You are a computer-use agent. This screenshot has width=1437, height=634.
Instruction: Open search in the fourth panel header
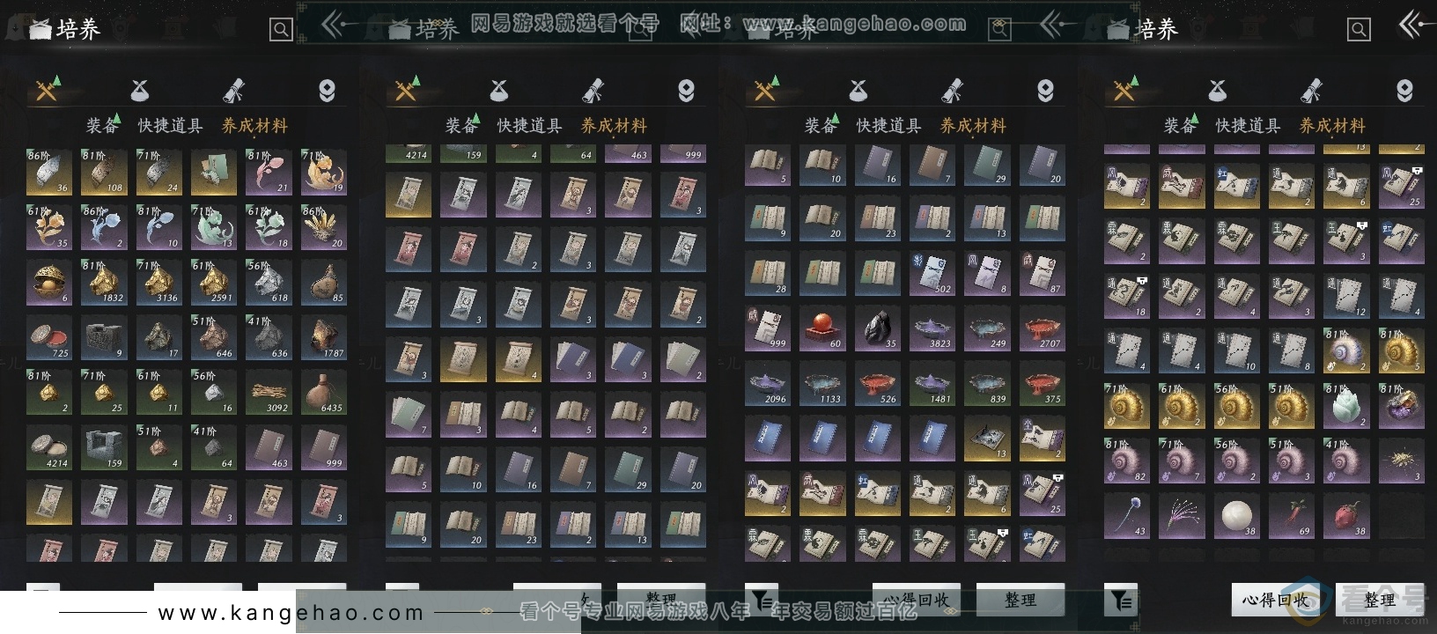1359,30
